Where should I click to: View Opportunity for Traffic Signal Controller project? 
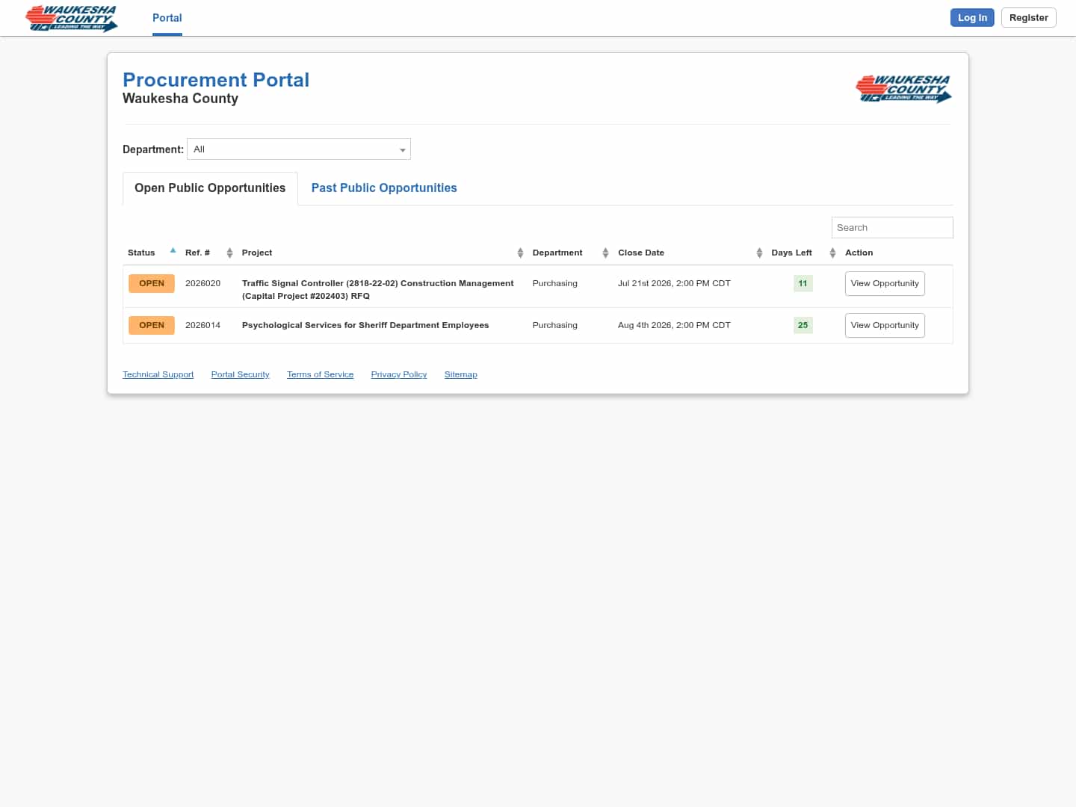[x=885, y=284]
